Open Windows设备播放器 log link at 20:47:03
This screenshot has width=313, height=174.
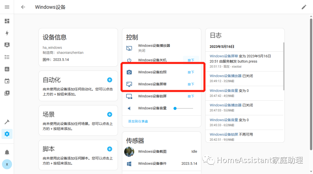(225, 105)
